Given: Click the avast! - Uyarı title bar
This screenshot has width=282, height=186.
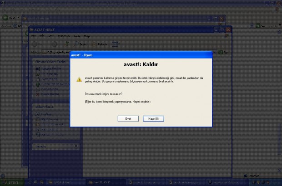Looking at the screenshot, I should [141, 55].
